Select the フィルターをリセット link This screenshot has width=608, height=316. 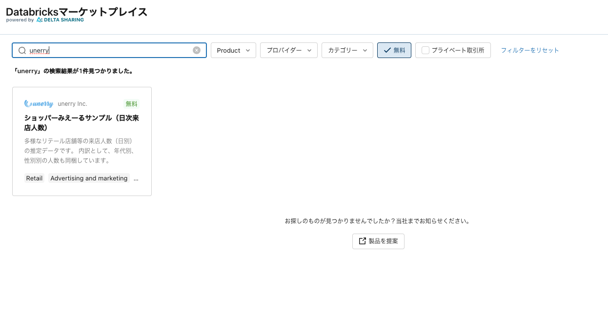(530, 50)
